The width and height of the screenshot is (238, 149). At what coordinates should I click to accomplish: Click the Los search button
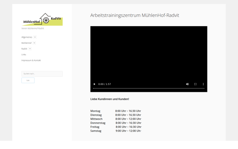tap(28, 80)
